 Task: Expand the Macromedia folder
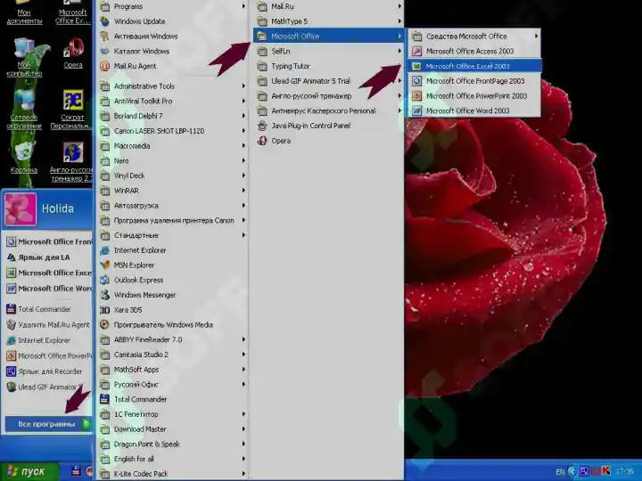pos(173,146)
